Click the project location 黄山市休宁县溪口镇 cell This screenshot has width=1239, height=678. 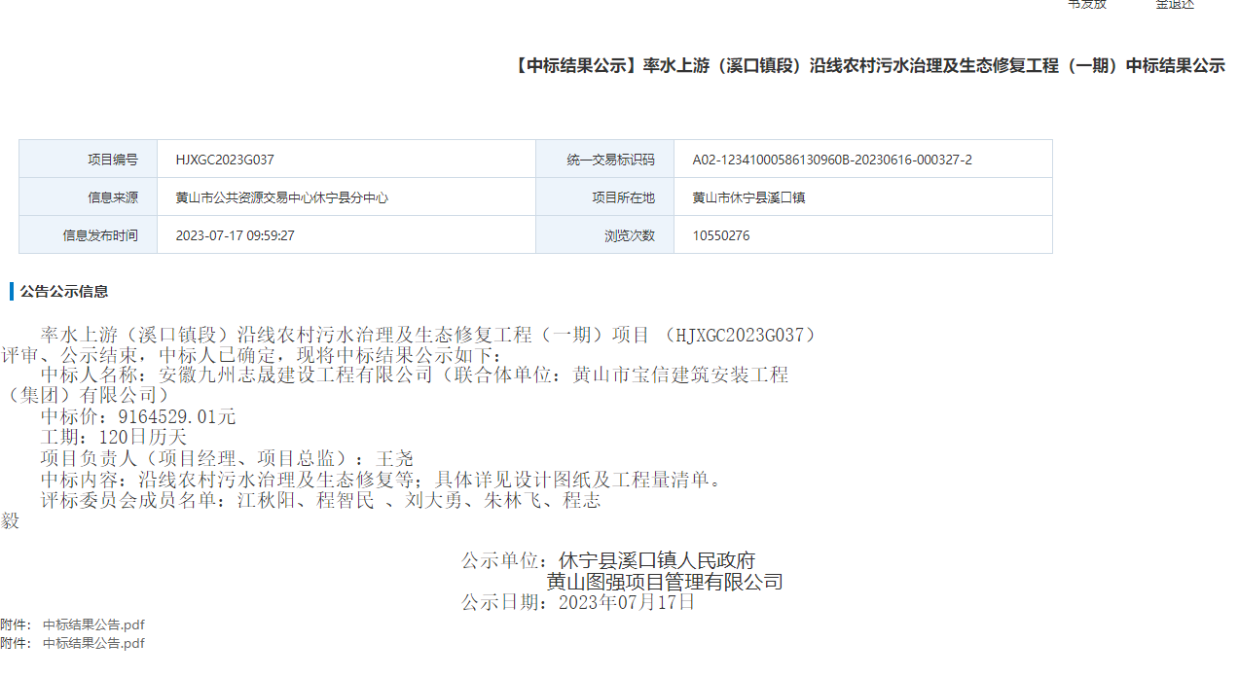pos(748,197)
